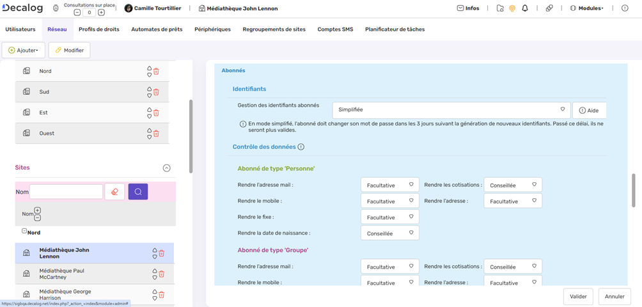Focus the Nom search input field

click(66, 192)
